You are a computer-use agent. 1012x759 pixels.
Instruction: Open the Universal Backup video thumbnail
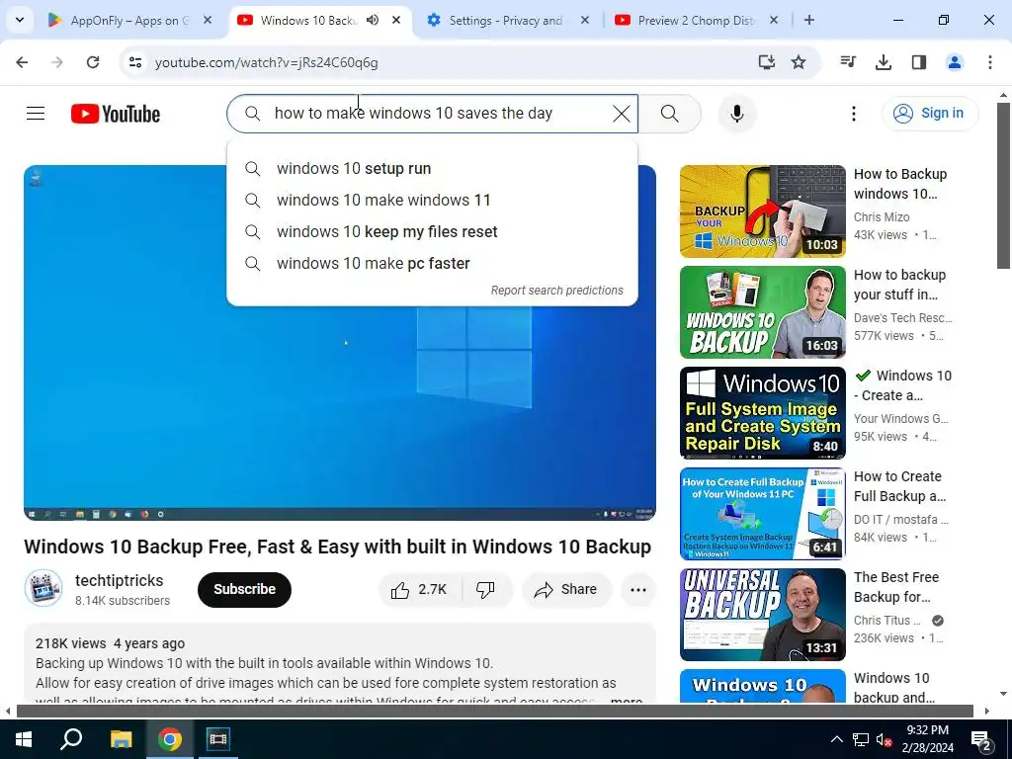coord(762,615)
